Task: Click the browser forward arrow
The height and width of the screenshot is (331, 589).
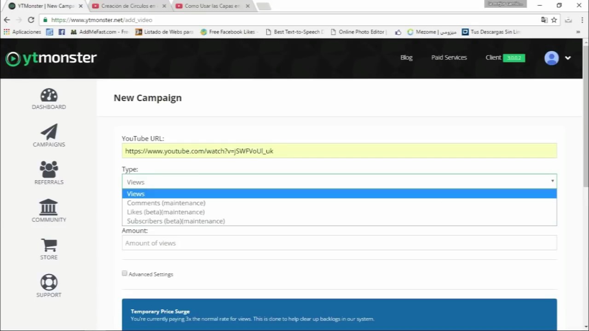Action: [19, 20]
